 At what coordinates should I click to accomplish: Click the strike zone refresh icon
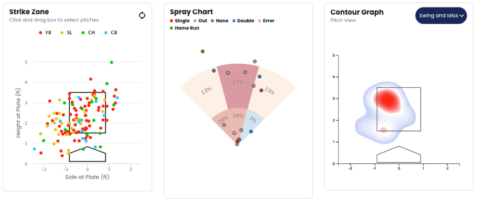(x=142, y=15)
